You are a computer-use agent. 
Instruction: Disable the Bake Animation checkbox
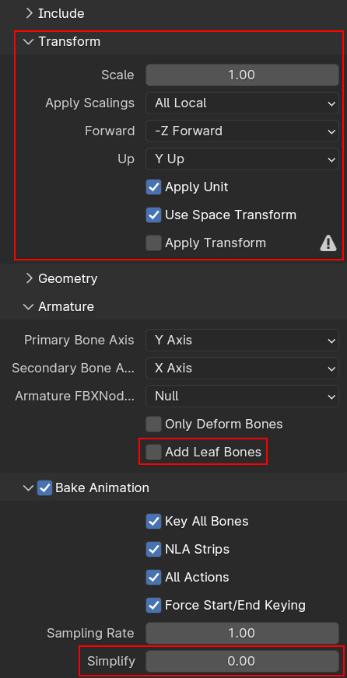coord(44,488)
